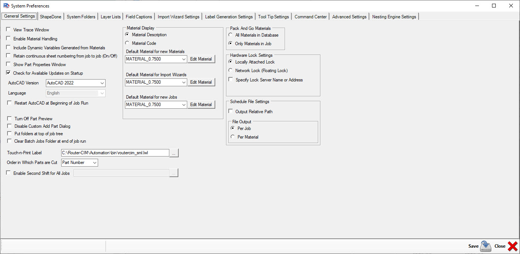Click Edit Material for new Materials

201,59
